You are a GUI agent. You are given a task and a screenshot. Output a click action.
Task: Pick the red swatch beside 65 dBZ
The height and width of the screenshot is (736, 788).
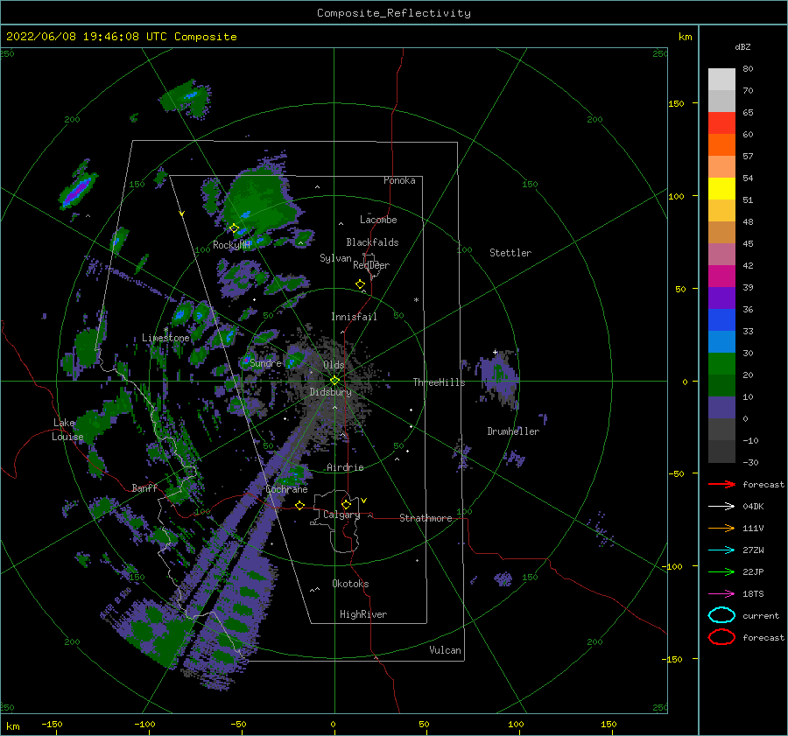(721, 123)
